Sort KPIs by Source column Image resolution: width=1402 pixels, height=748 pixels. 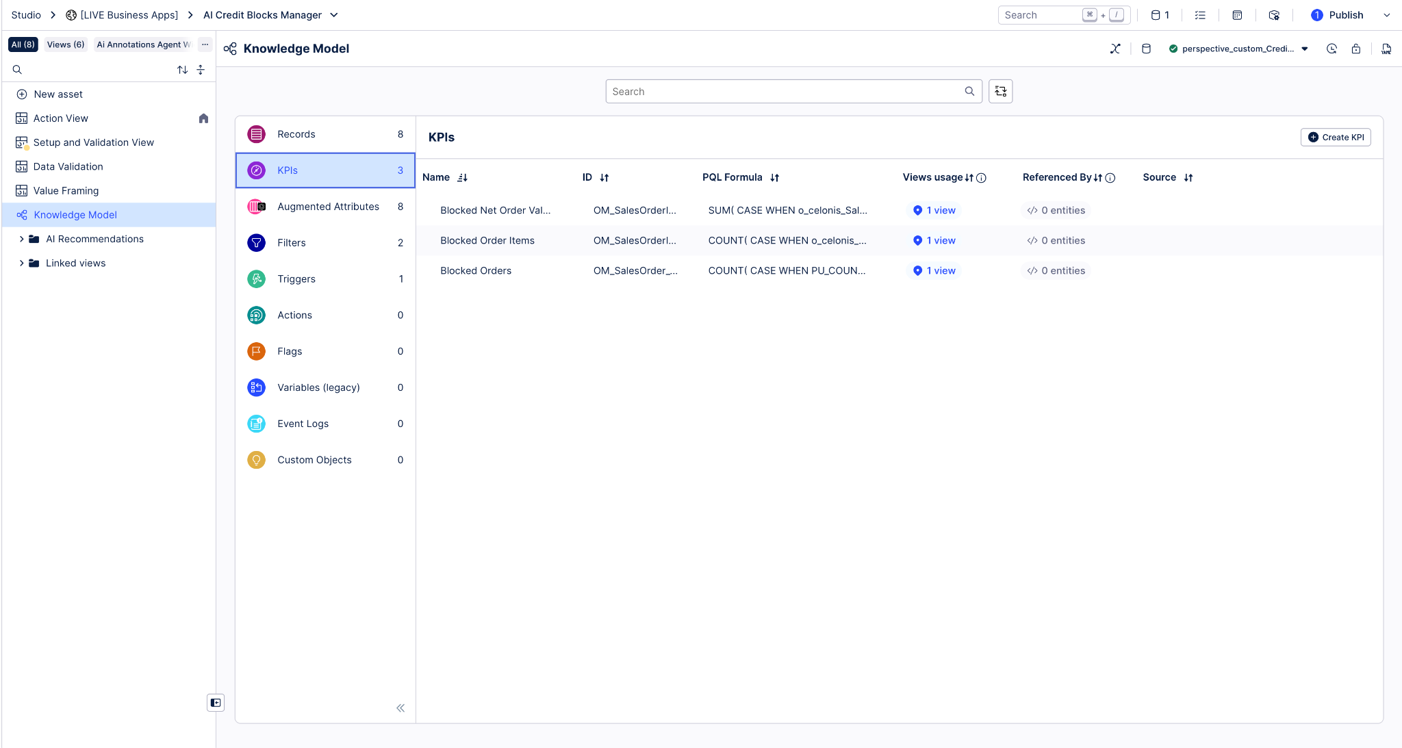1188,178
